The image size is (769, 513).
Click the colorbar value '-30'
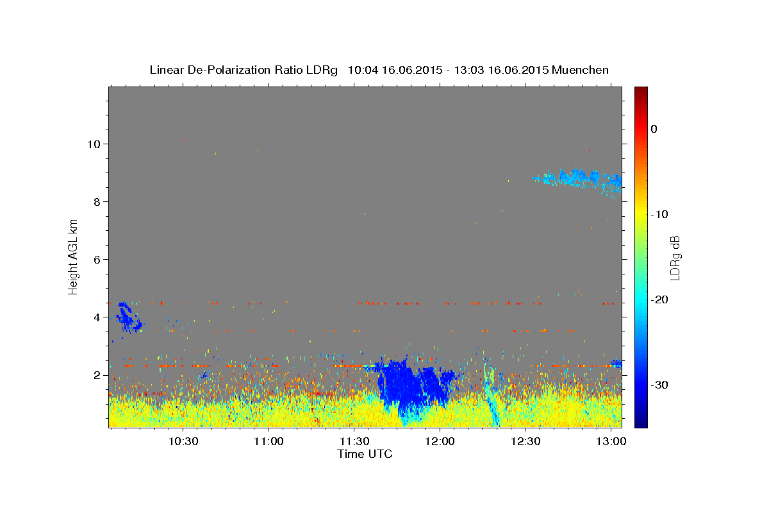[x=660, y=385]
